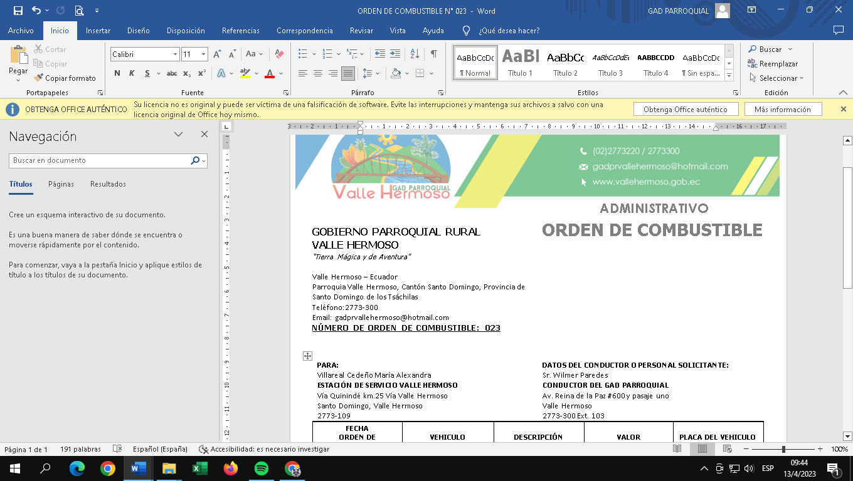Click the zoom slider in status bar
The height and width of the screenshot is (481, 853).
783,449
